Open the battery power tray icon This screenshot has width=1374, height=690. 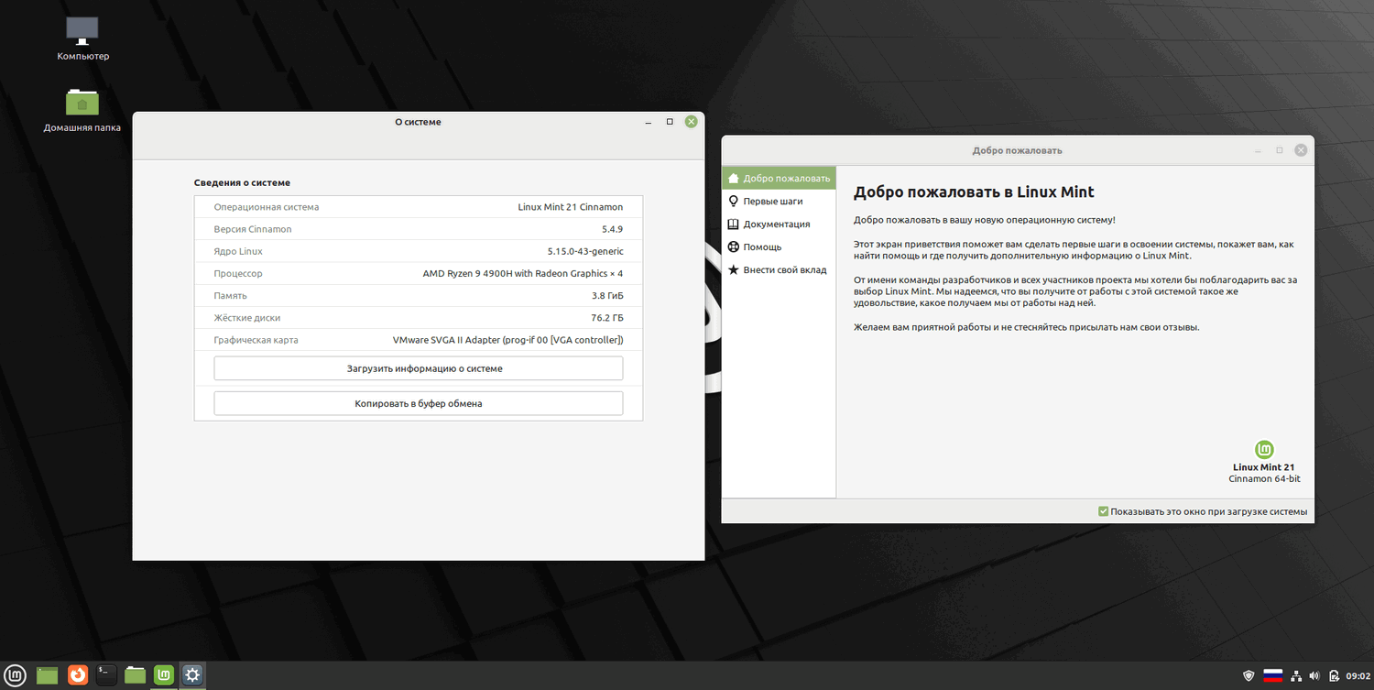(1335, 675)
